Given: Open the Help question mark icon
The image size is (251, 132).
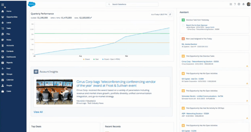Looking at the screenshot, I should [235, 4].
